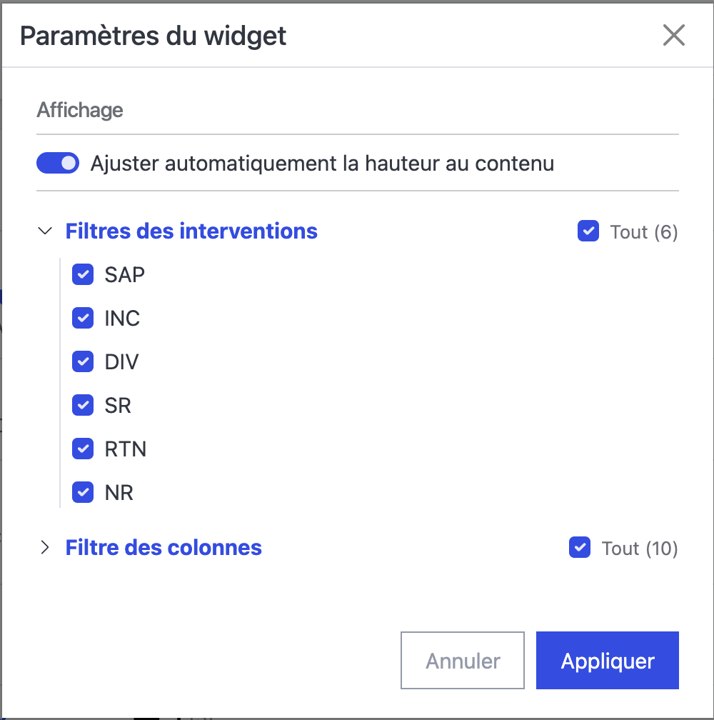Uncheck the RTN checkbox
The height and width of the screenshot is (720, 714).
[84, 449]
